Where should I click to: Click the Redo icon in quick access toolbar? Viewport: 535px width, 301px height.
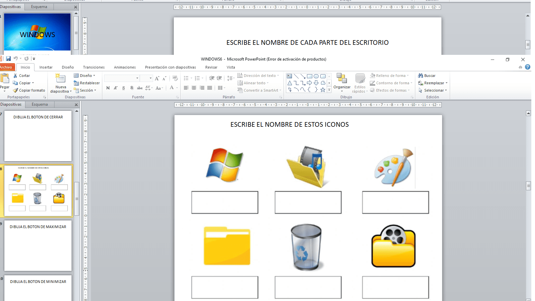(26, 59)
